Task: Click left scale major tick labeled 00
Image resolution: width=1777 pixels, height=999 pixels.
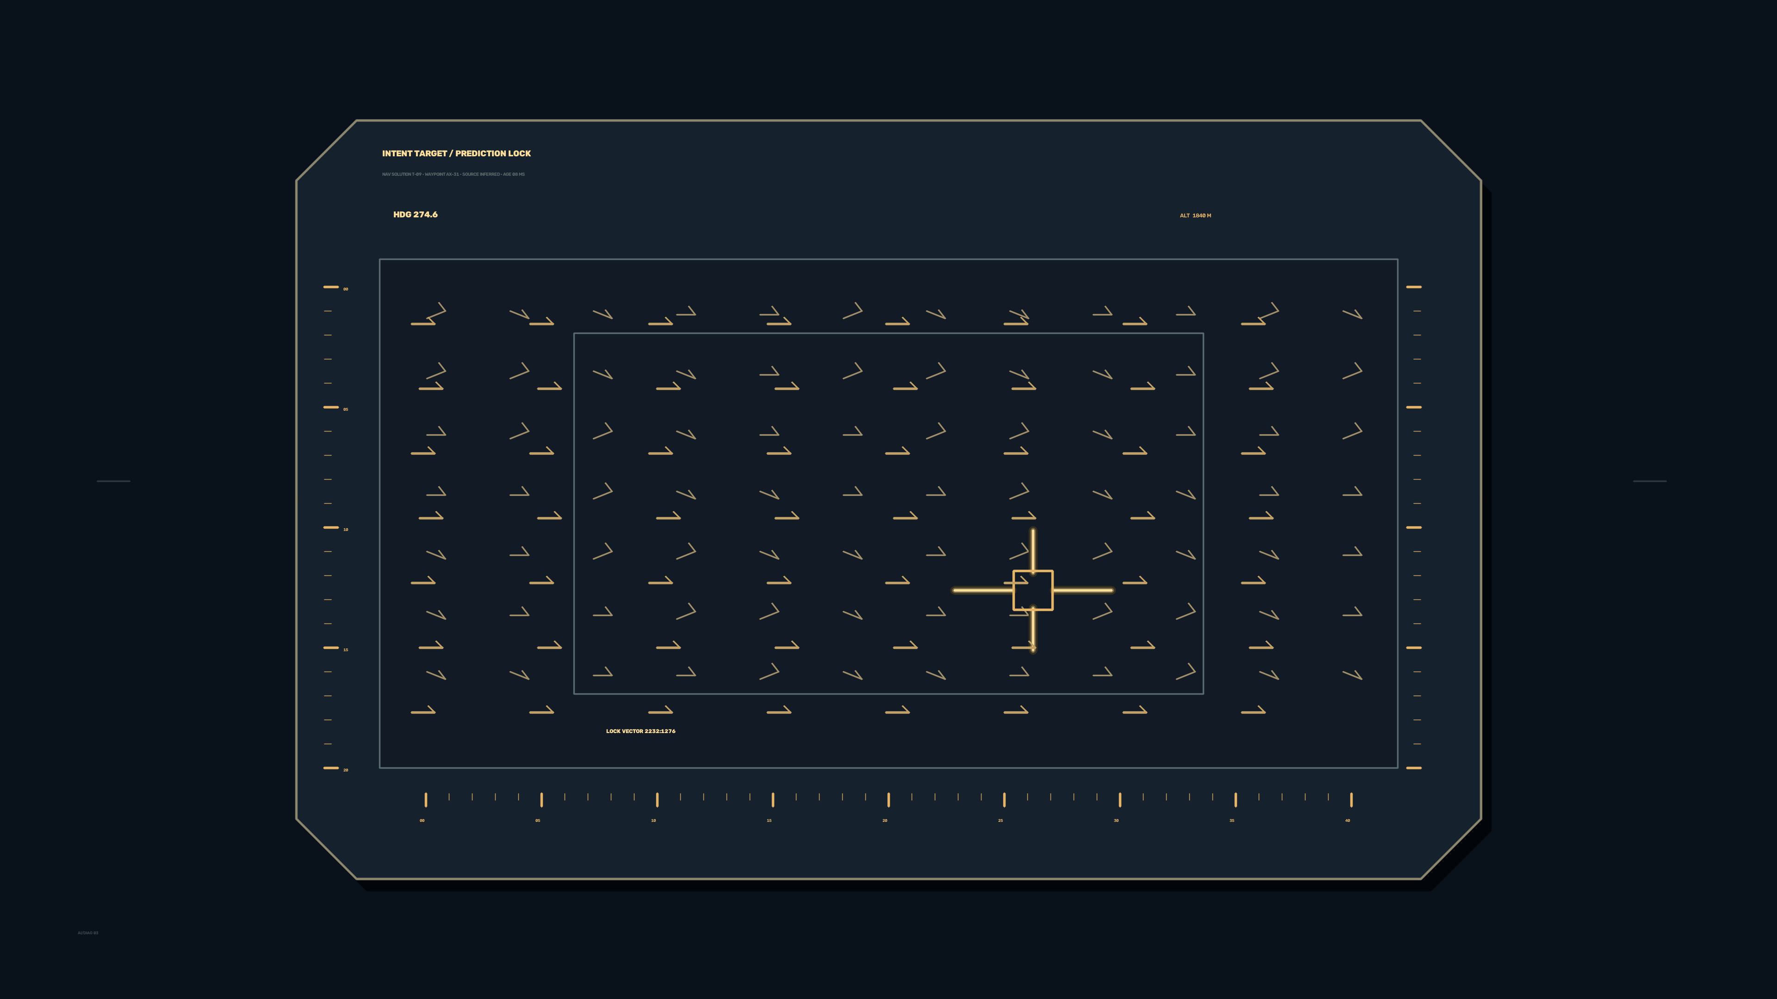Action: pos(331,287)
